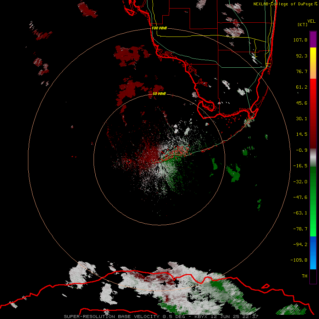Select the 107.8 legend value
Screen dimensions: 319x319
point(300,40)
